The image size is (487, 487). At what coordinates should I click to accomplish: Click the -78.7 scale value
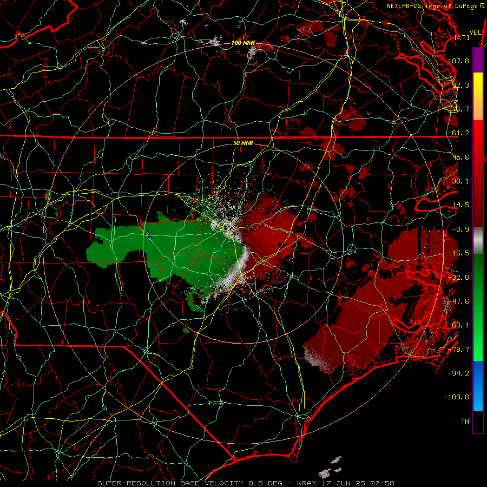click(x=458, y=350)
